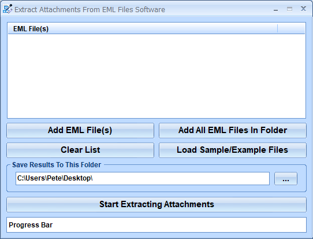Image resolution: width=313 pixels, height=239 pixels.
Task: Click the save folder path field
Action: coord(143,178)
